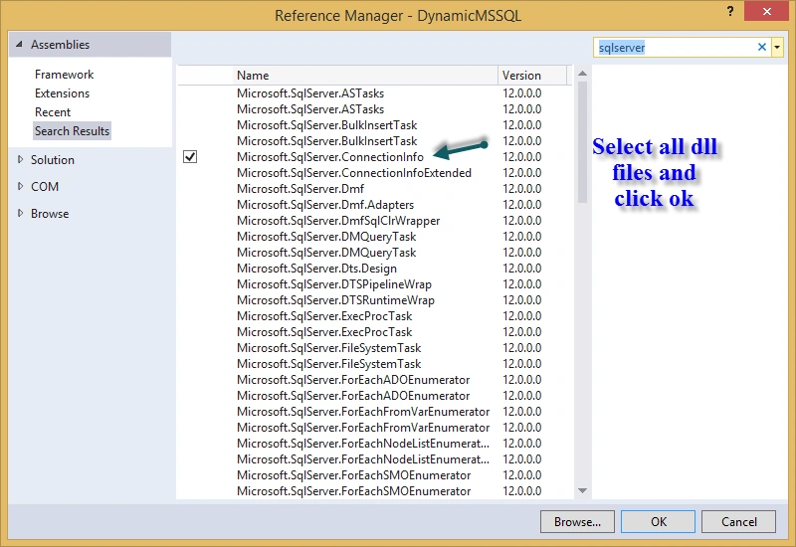Expand the COM section

(x=20, y=186)
